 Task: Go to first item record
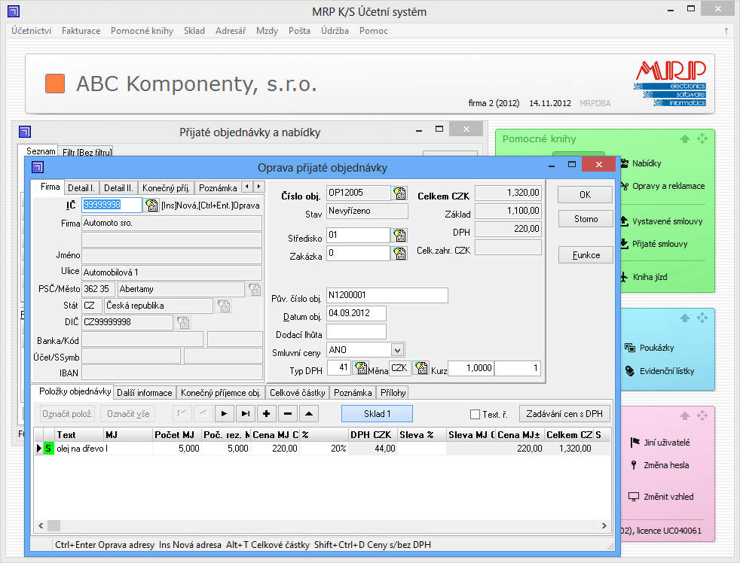[x=182, y=413]
